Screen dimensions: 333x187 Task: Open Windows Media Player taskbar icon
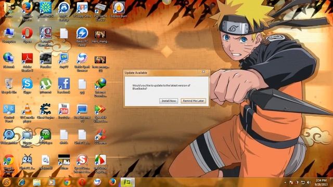(52, 182)
